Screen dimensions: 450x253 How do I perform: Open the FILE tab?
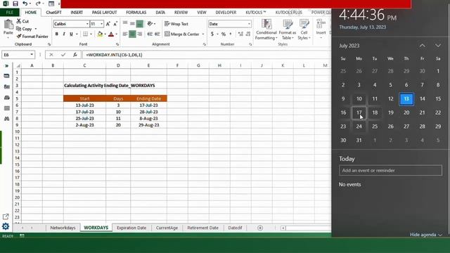[9, 13]
